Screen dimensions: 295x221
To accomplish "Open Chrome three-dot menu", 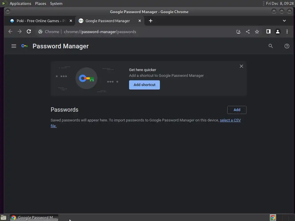I will [287, 32].
